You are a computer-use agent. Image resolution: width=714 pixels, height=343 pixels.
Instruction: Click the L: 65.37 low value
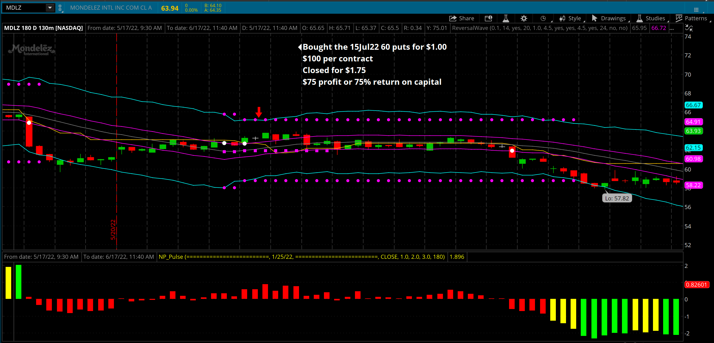366,28
